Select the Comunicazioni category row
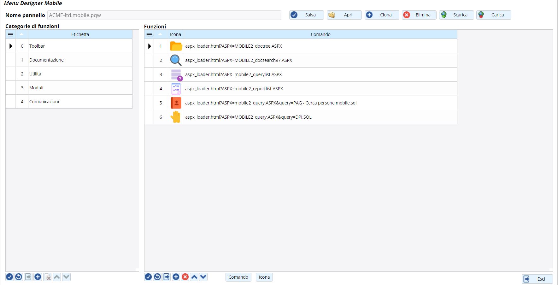Image resolution: width=558 pixels, height=285 pixels. click(44, 102)
